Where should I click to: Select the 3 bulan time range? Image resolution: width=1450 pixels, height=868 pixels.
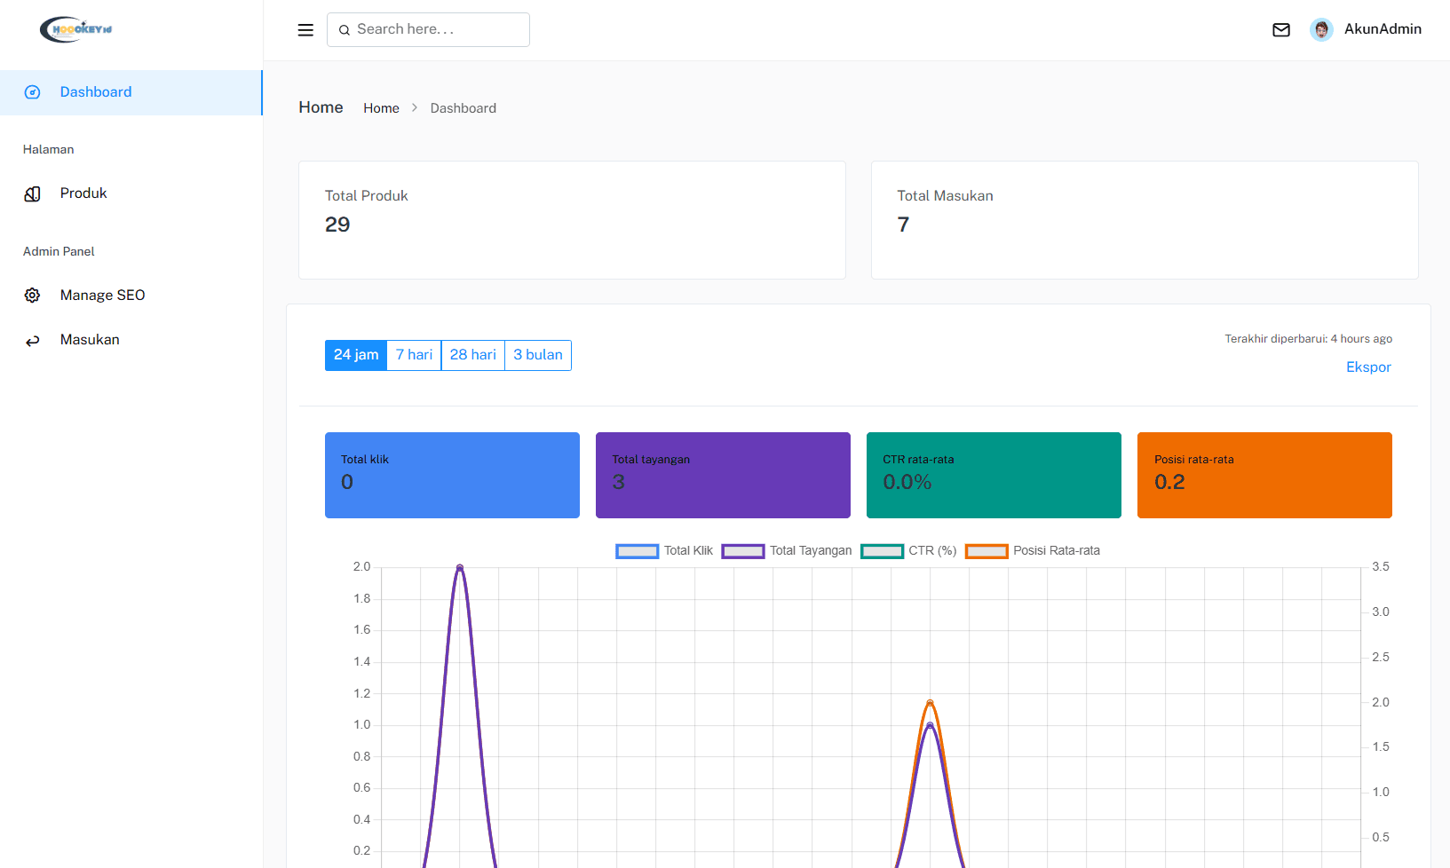coord(537,355)
